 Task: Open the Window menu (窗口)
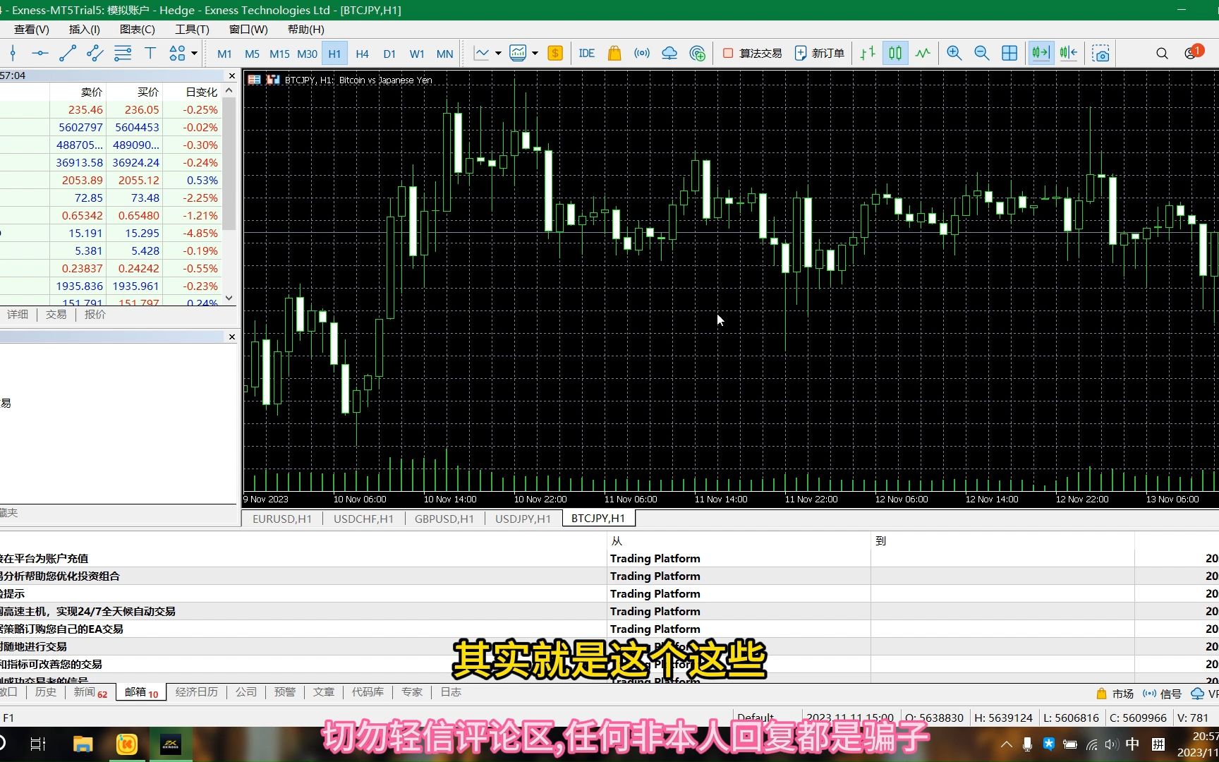tap(248, 29)
